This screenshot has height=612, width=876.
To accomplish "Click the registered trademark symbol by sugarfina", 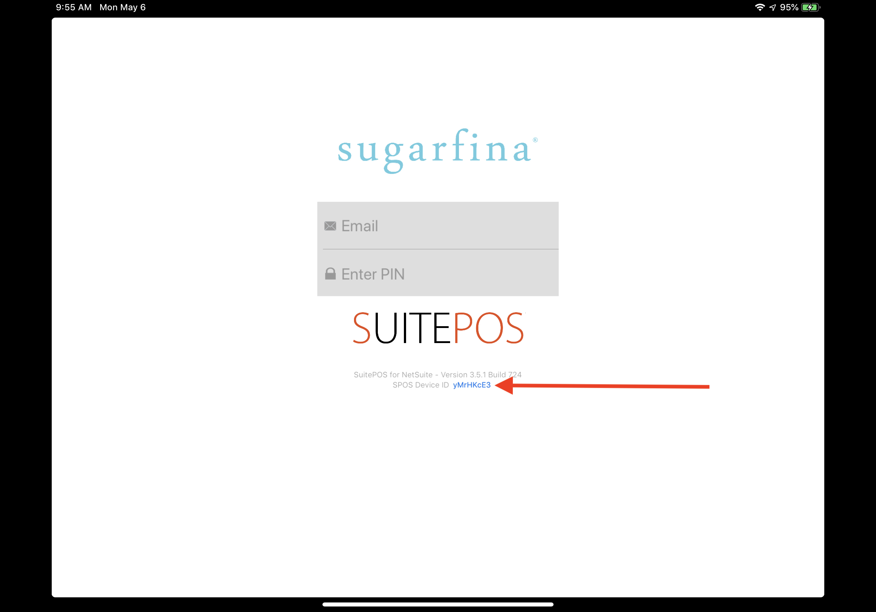I will coord(535,140).
